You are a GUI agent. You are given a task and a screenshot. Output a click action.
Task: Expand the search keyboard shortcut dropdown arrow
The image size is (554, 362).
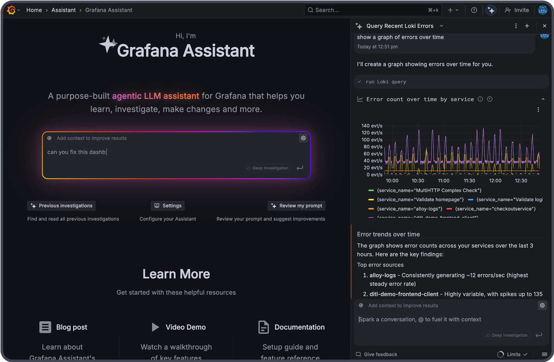[457, 10]
